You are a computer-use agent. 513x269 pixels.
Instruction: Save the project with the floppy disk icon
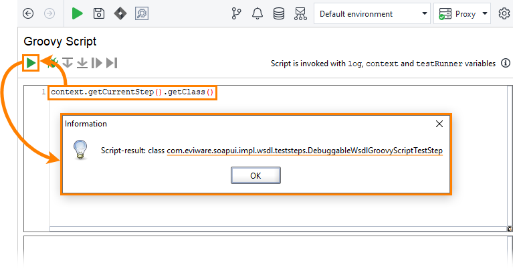click(99, 14)
